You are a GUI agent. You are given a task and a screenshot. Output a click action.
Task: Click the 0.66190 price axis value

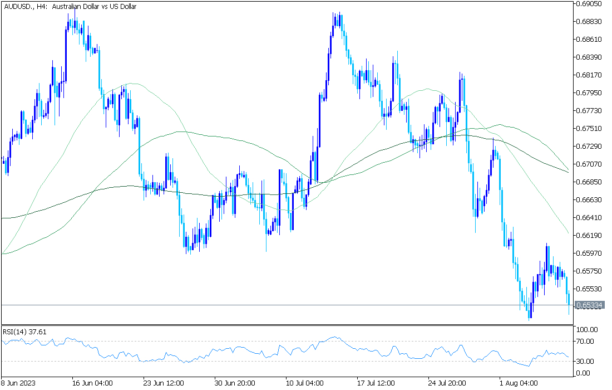coord(589,235)
